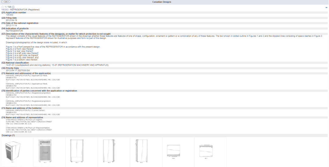
Task: Click the back button
Action: click(6, 2)
